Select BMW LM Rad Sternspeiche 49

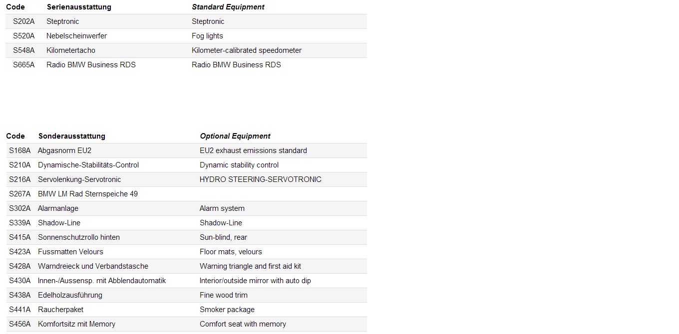click(88, 194)
